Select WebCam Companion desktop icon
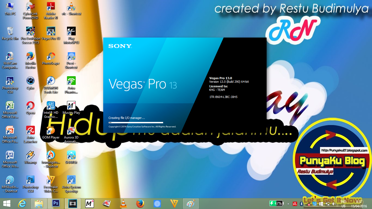Screen dimensions: 372x209 10,60
